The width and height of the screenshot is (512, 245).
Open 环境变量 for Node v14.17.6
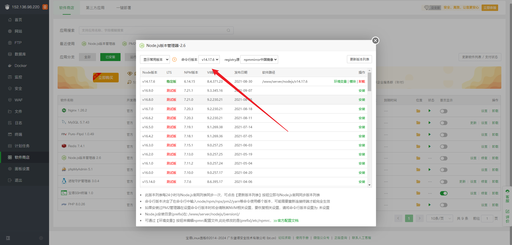coord(340,82)
